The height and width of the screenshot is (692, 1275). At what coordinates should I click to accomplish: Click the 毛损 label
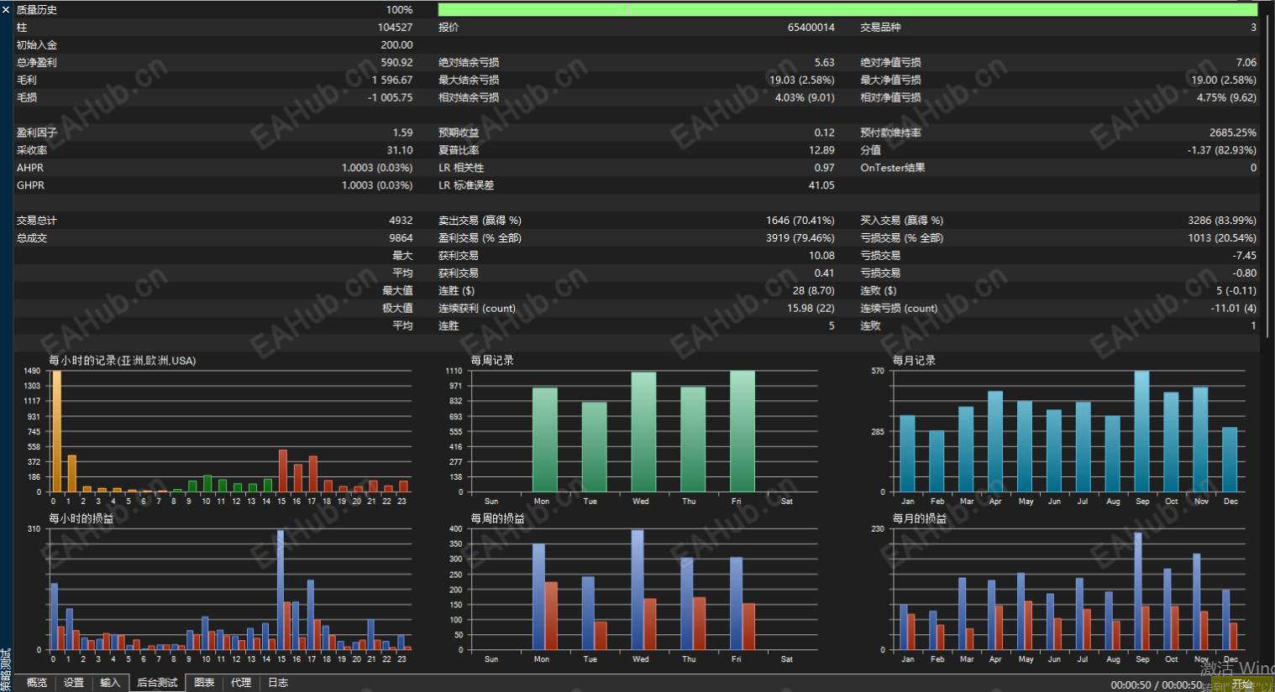(27, 98)
